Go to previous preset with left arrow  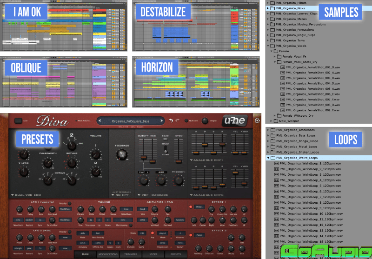(x=100, y=121)
